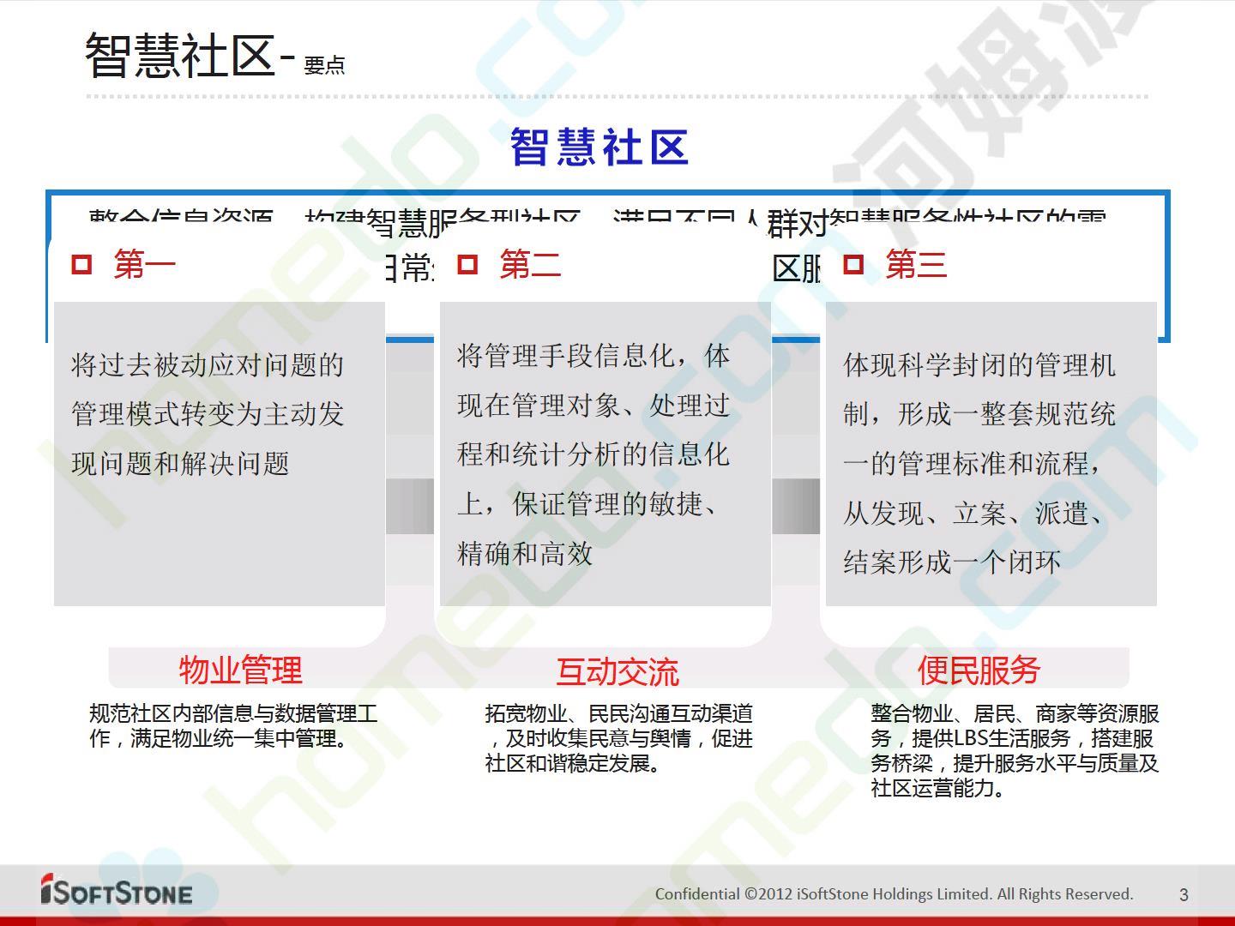Screen dimensions: 1235x926
Task: Click the small 要点 subtitle text
Action: point(324,65)
